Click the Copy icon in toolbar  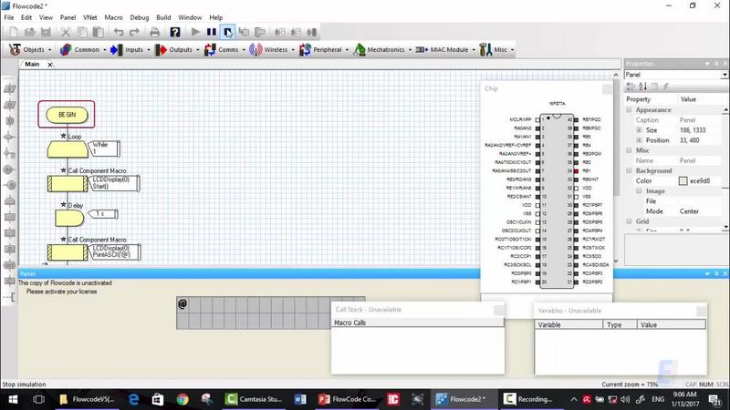(82, 32)
